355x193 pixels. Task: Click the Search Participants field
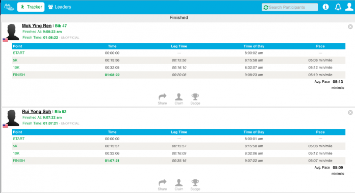[290, 7]
